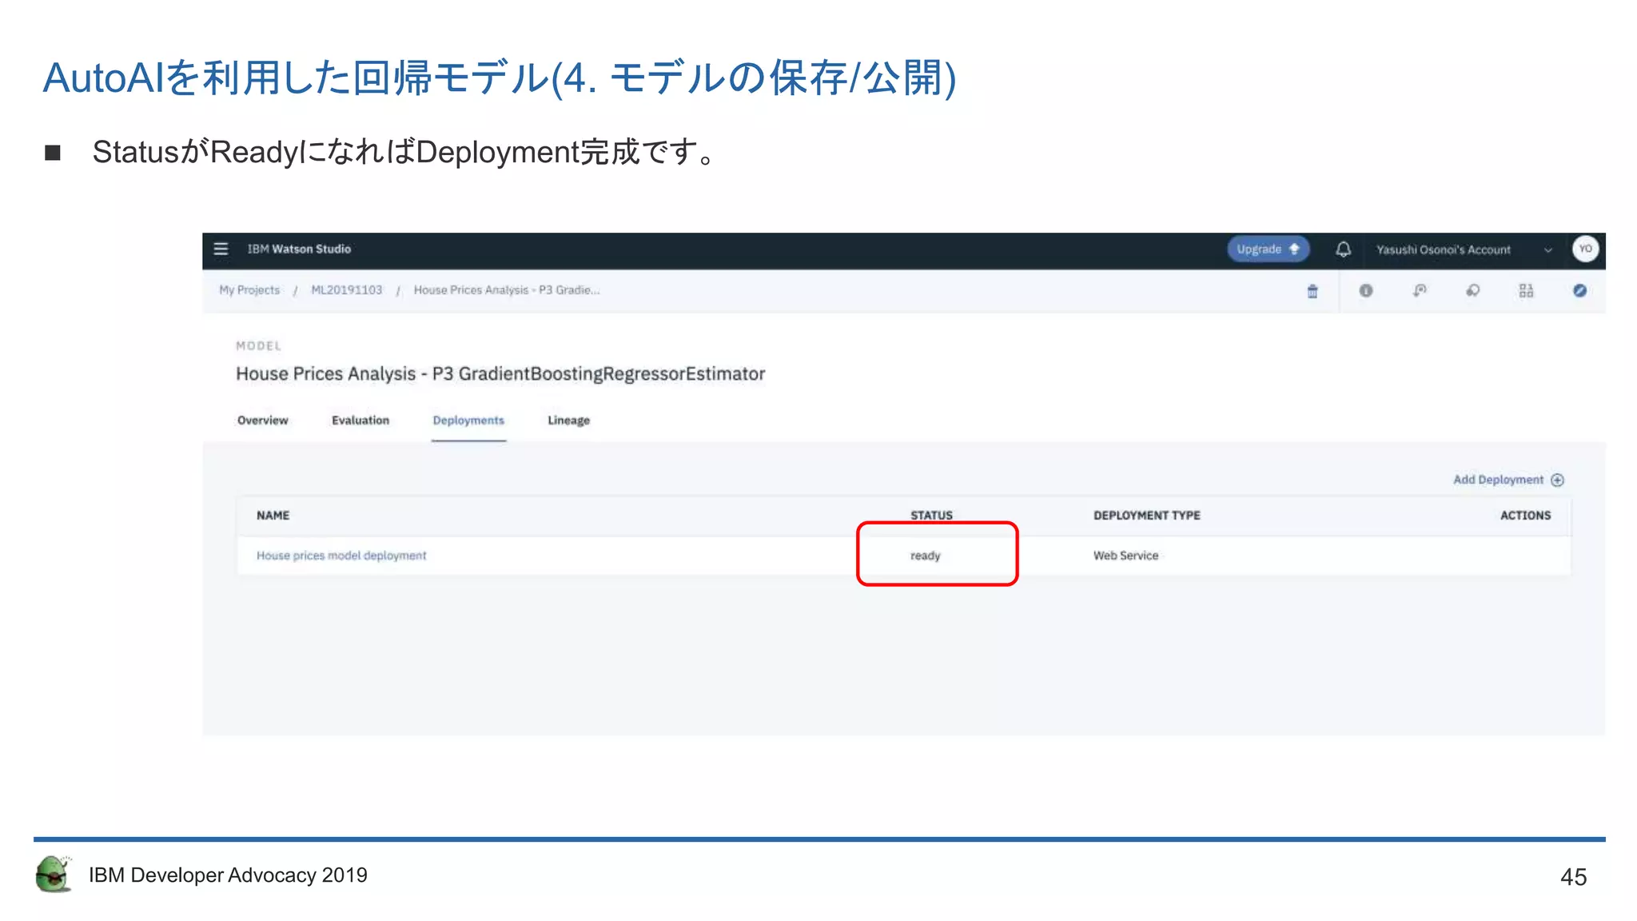1637x921 pixels.
Task: Click the House Prices Analysis breadcrumb text
Action: 506,290
